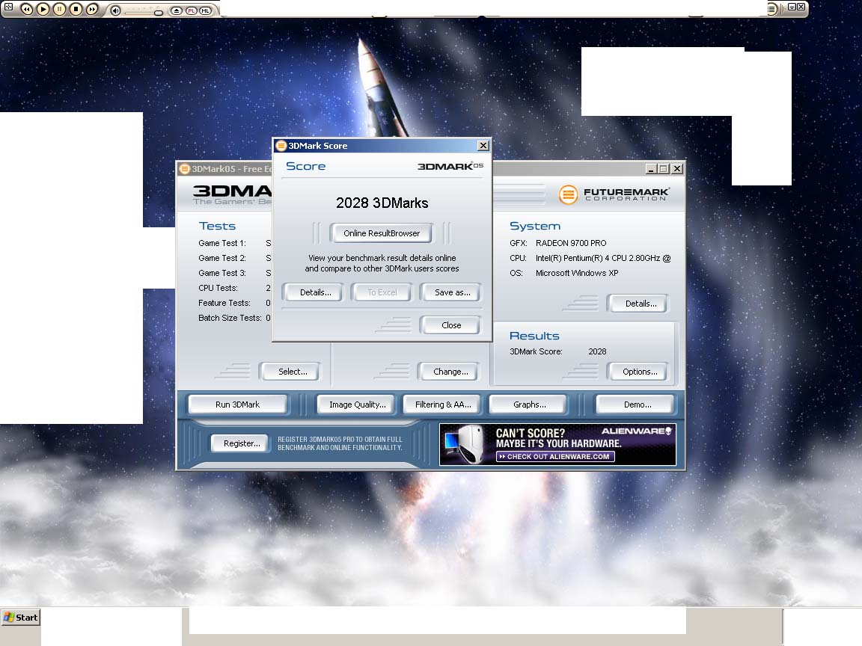This screenshot has height=646, width=862.
Task: Maximize the 3DMark05 main window
Action: [x=664, y=169]
